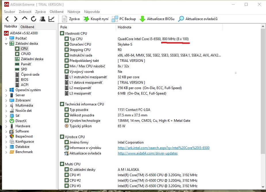This screenshot has width=266, height=192.
Task: Open the aida64.com driver-updates link
Action: pyautogui.click(x=147, y=153)
